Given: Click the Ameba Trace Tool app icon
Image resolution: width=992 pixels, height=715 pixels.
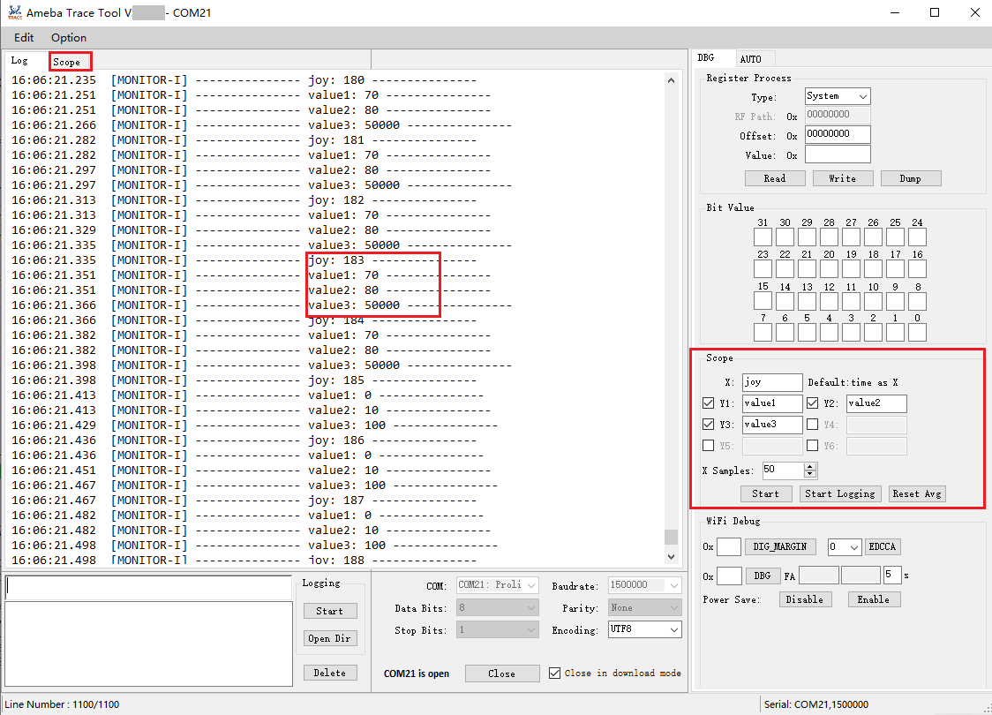Looking at the screenshot, I should pos(14,12).
